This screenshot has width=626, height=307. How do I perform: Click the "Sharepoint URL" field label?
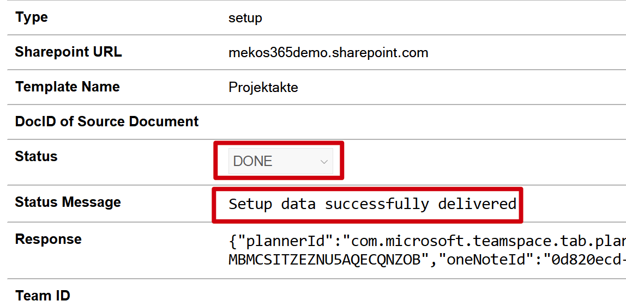[69, 52]
